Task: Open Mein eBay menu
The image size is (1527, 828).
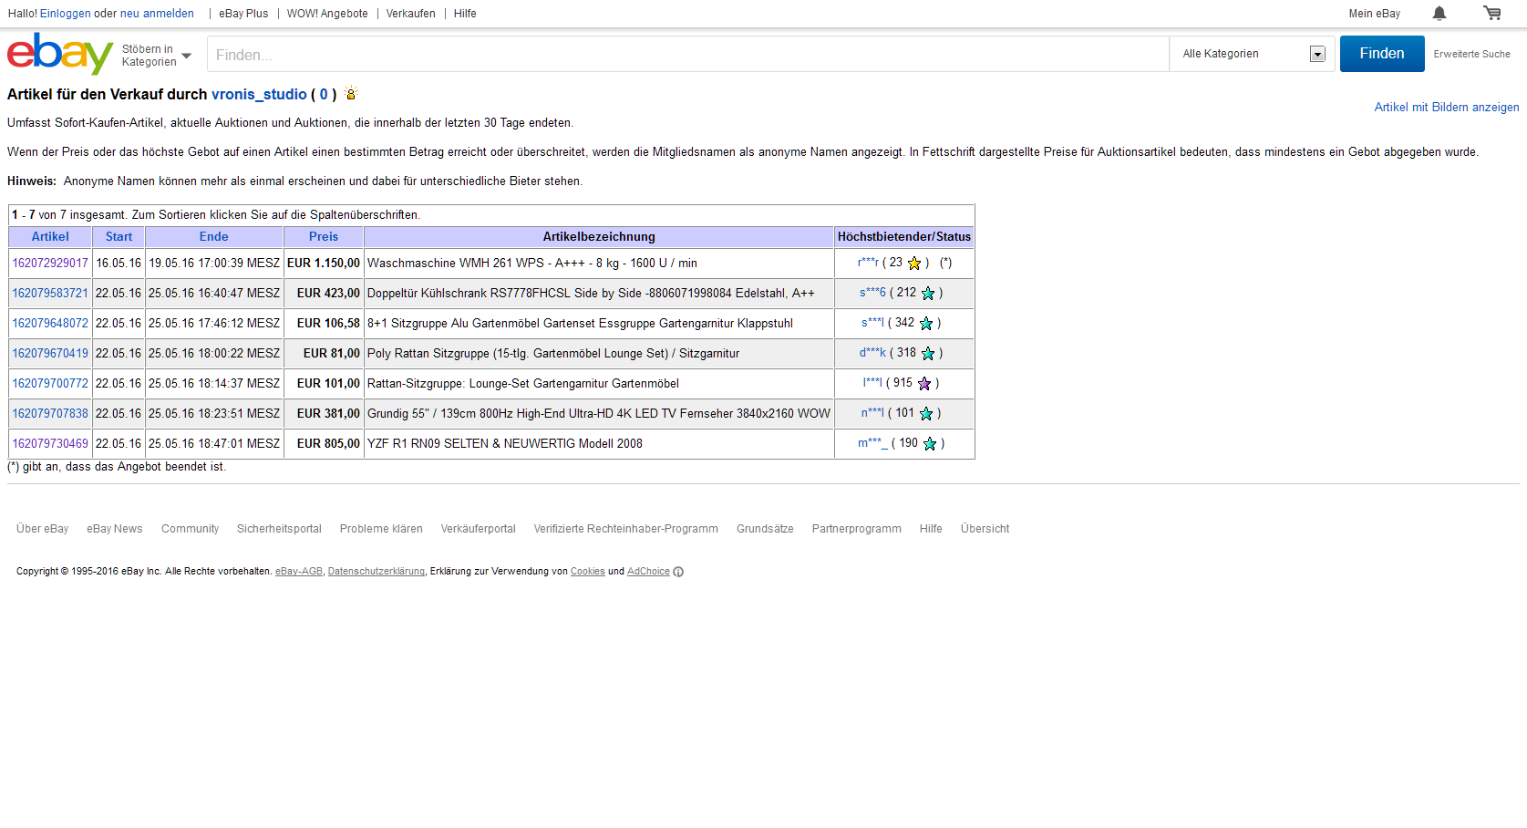Action: pos(1375,14)
